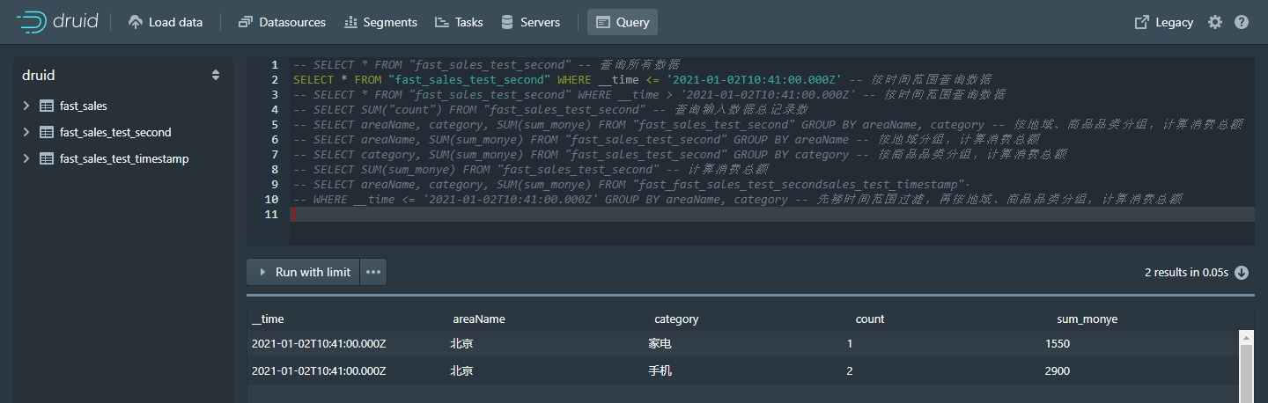Screen dimensions: 1268x403
Task: Click the Druid logo icon
Action: click(33, 22)
